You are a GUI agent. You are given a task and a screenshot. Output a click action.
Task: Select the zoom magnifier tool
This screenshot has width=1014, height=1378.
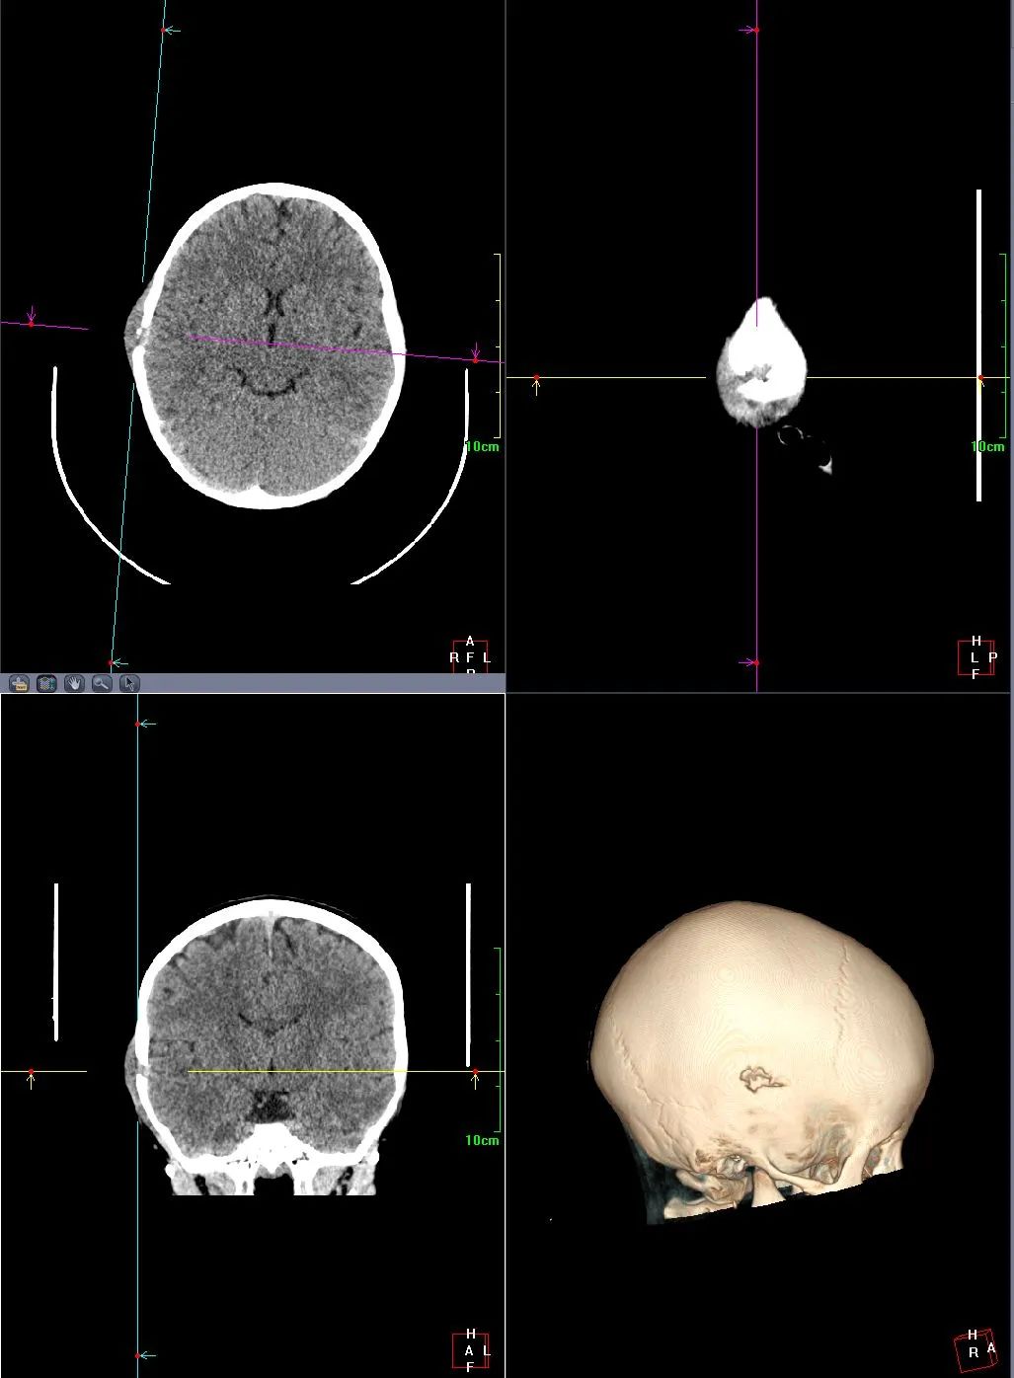point(102,683)
